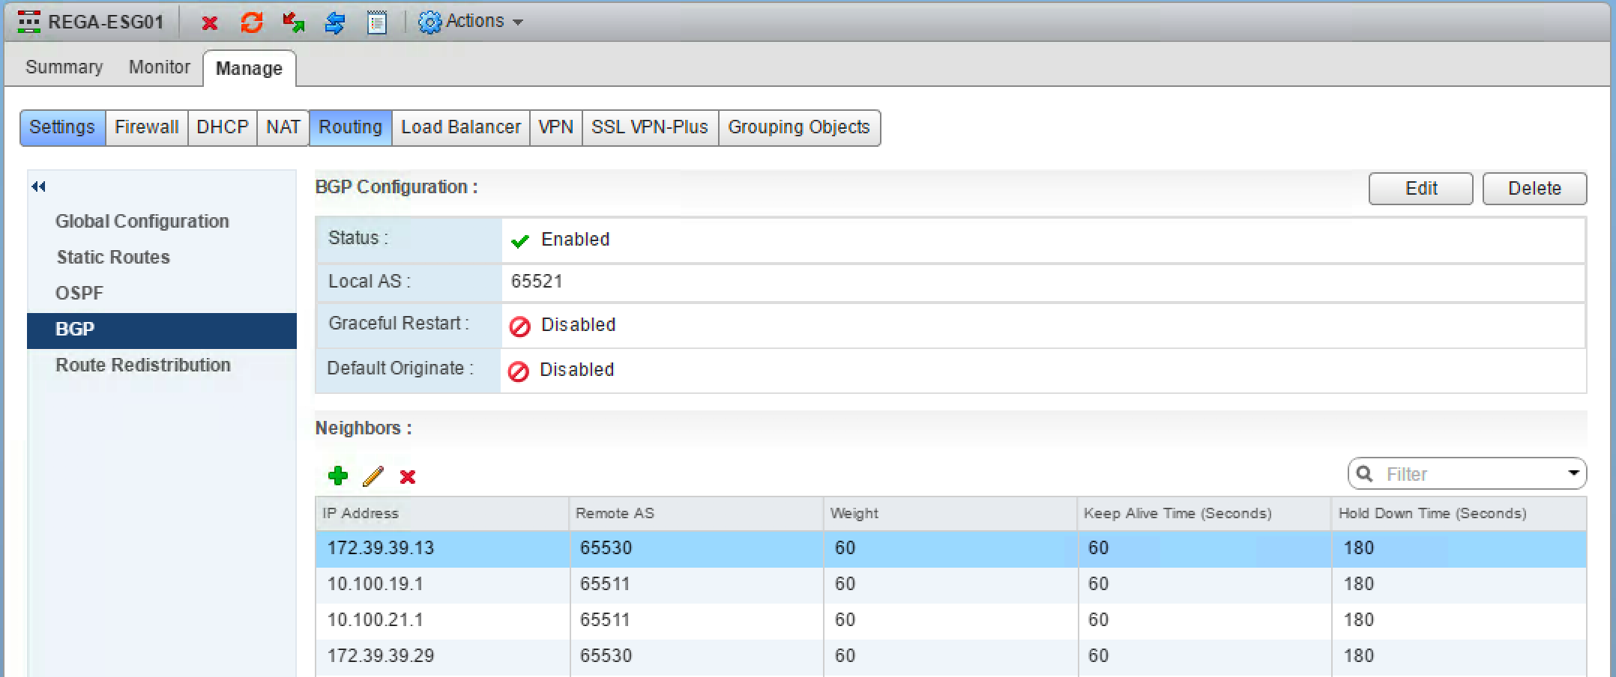Collapse the routing sidebar with double arrow
The width and height of the screenshot is (1616, 677).
(x=39, y=186)
